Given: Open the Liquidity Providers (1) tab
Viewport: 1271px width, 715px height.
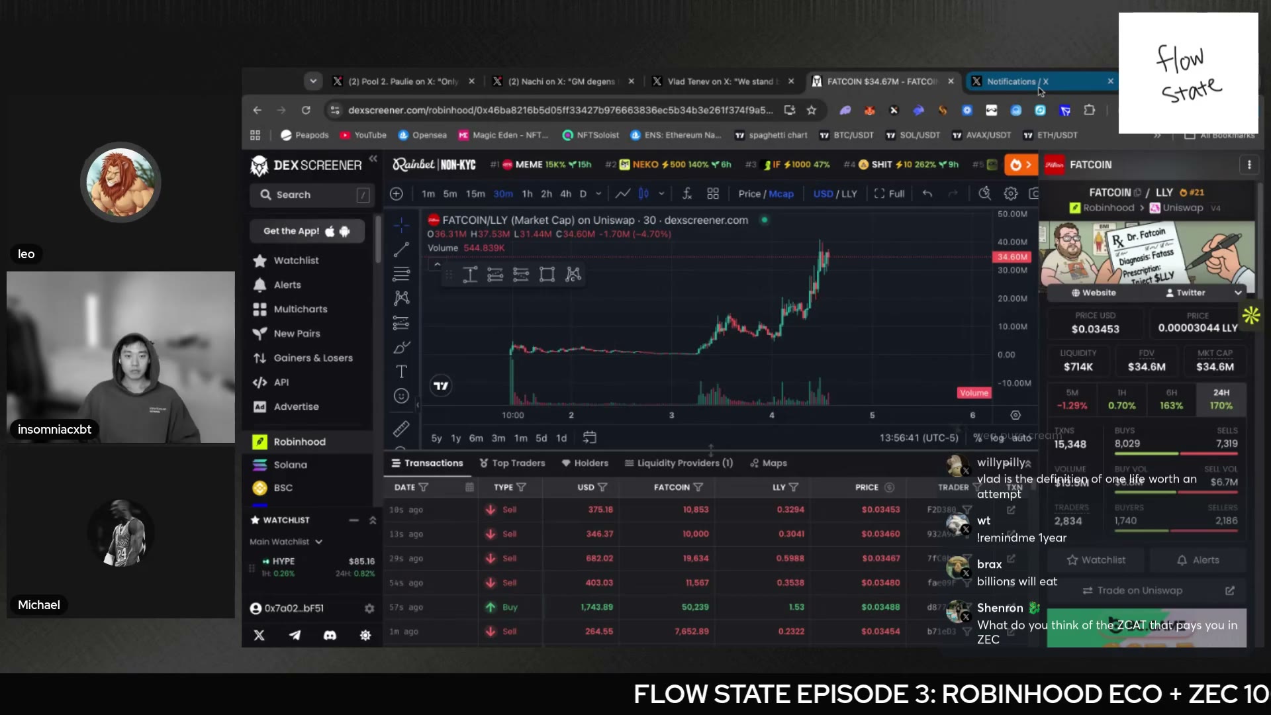Looking at the screenshot, I should point(679,463).
